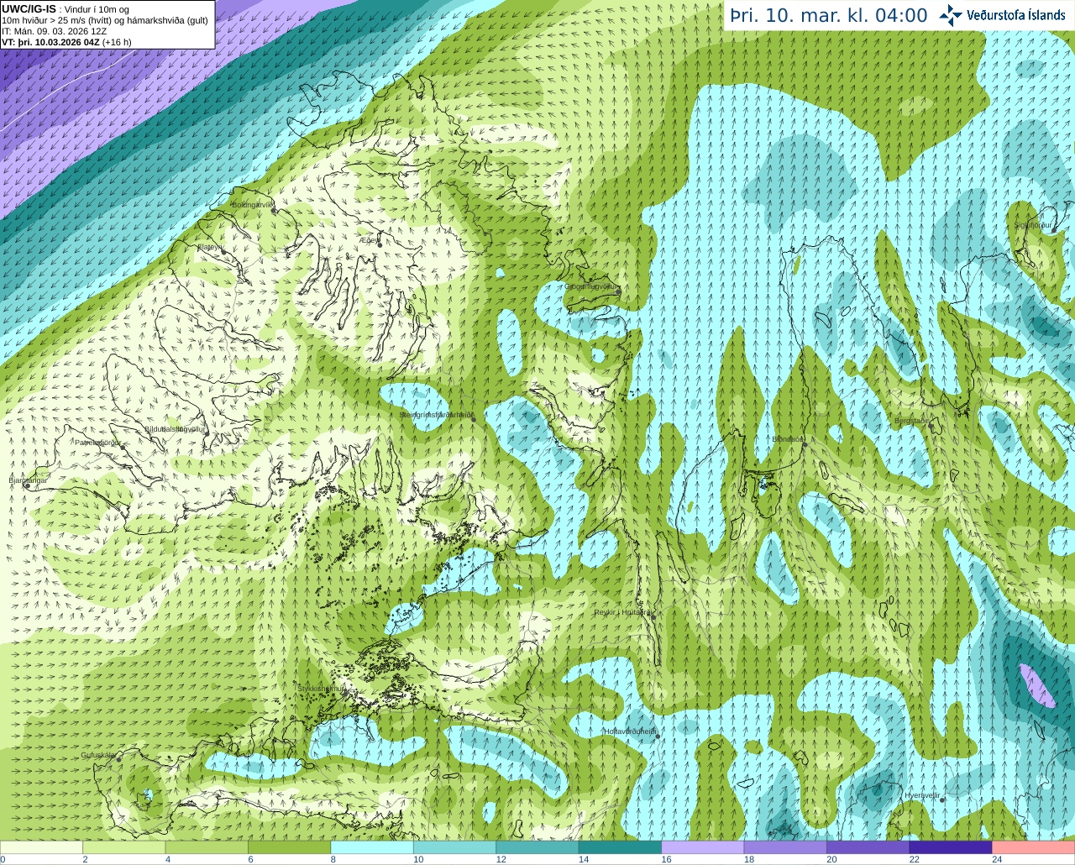This screenshot has width=1075, height=865.
Task: Click the Bíldudalsflugvöllur station label
Action: (x=175, y=428)
